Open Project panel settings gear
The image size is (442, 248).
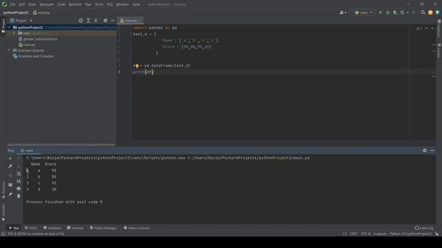click(x=105, y=21)
